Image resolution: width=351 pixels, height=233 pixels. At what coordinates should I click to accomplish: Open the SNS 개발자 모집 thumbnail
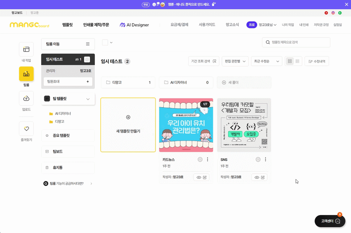coord(244,125)
